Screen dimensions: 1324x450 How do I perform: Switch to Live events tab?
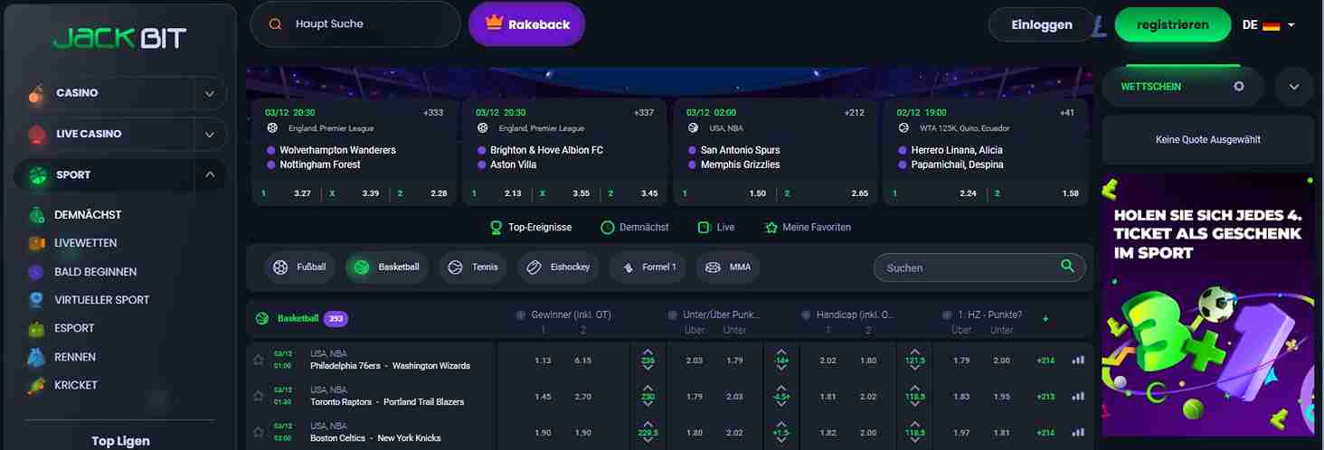click(x=716, y=228)
